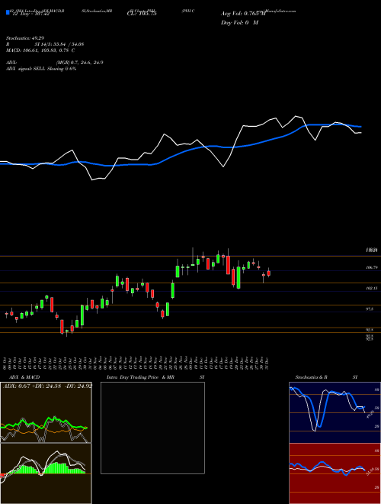
Task: Click the 'Stochastics & R SI' panel title
Action: tap(326, 377)
